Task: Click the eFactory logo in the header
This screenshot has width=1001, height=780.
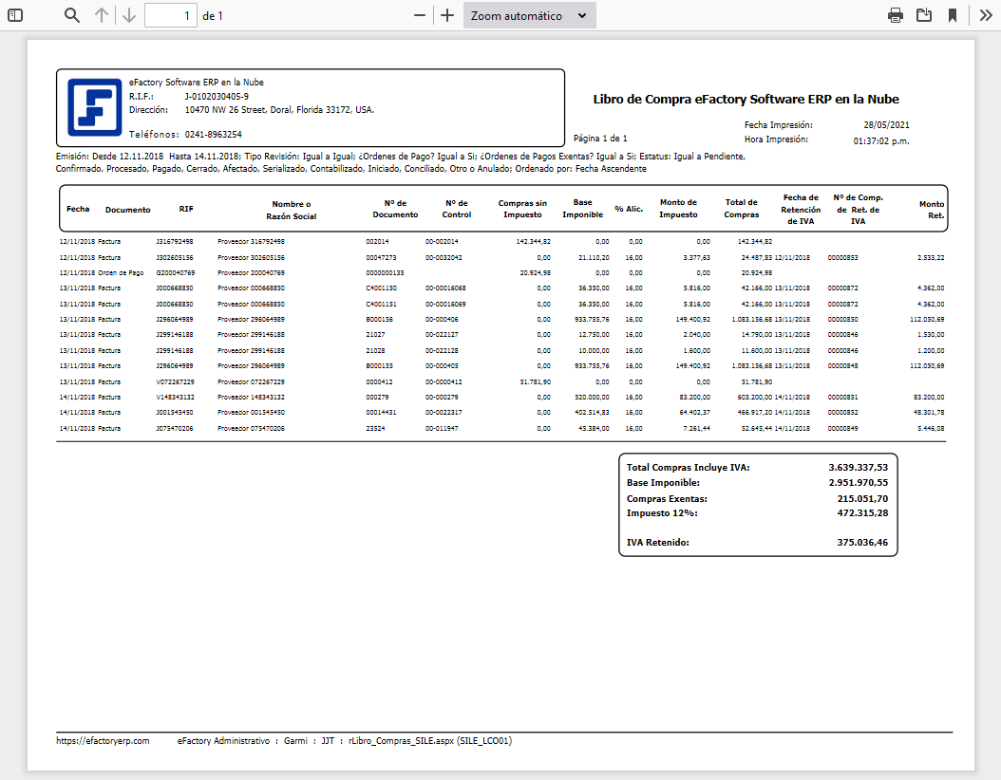Action: point(94,107)
